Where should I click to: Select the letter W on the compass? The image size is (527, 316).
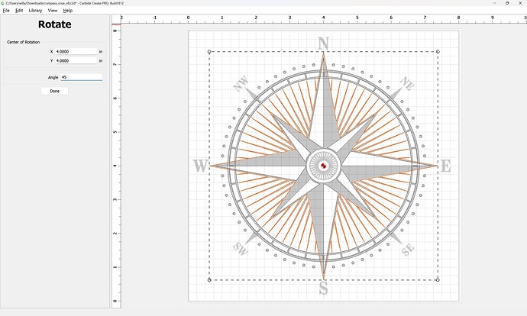[x=201, y=166]
